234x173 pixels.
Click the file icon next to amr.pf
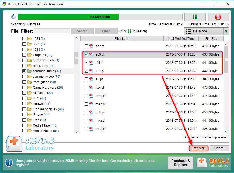pyautogui.click(x=91, y=71)
